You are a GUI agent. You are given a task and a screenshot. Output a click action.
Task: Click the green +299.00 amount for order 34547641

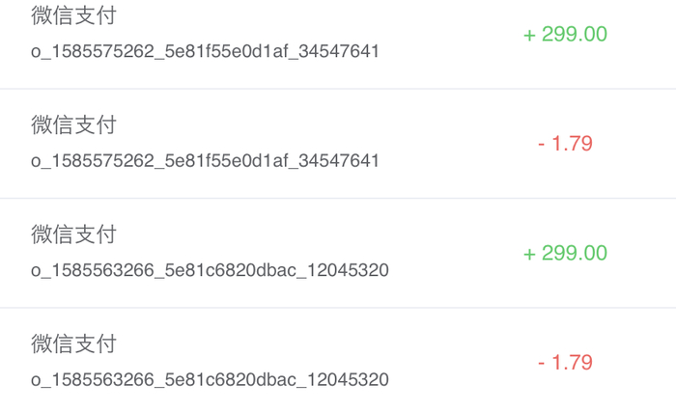[565, 35]
